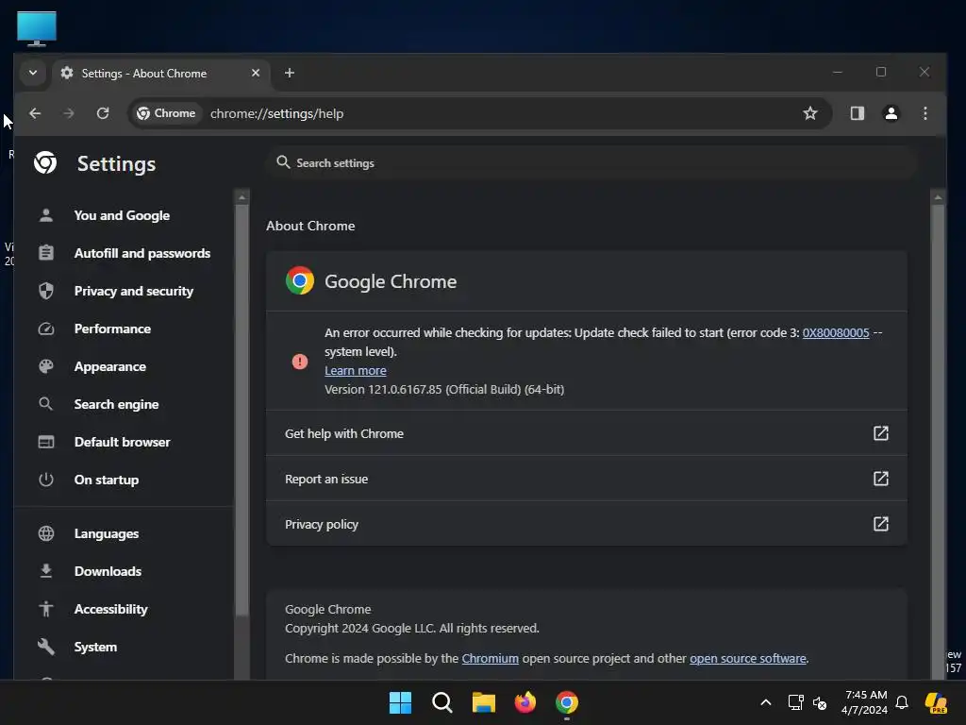Open Firefox from the taskbar
The height and width of the screenshot is (725, 966).
(x=525, y=702)
